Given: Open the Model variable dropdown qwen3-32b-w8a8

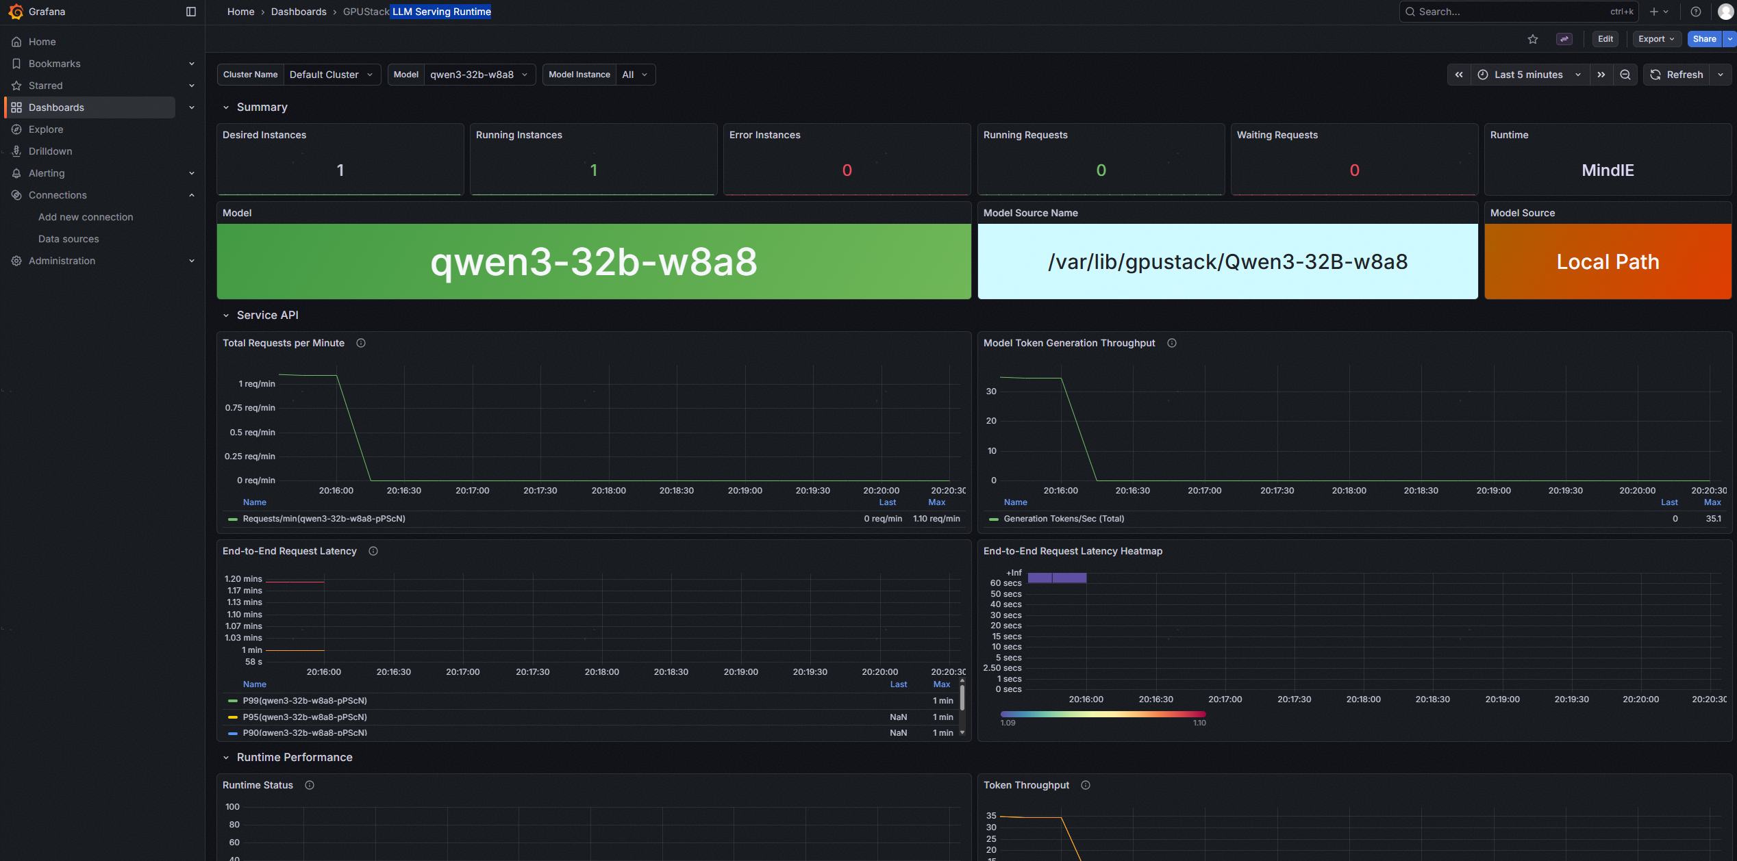Looking at the screenshot, I should [x=478, y=75].
